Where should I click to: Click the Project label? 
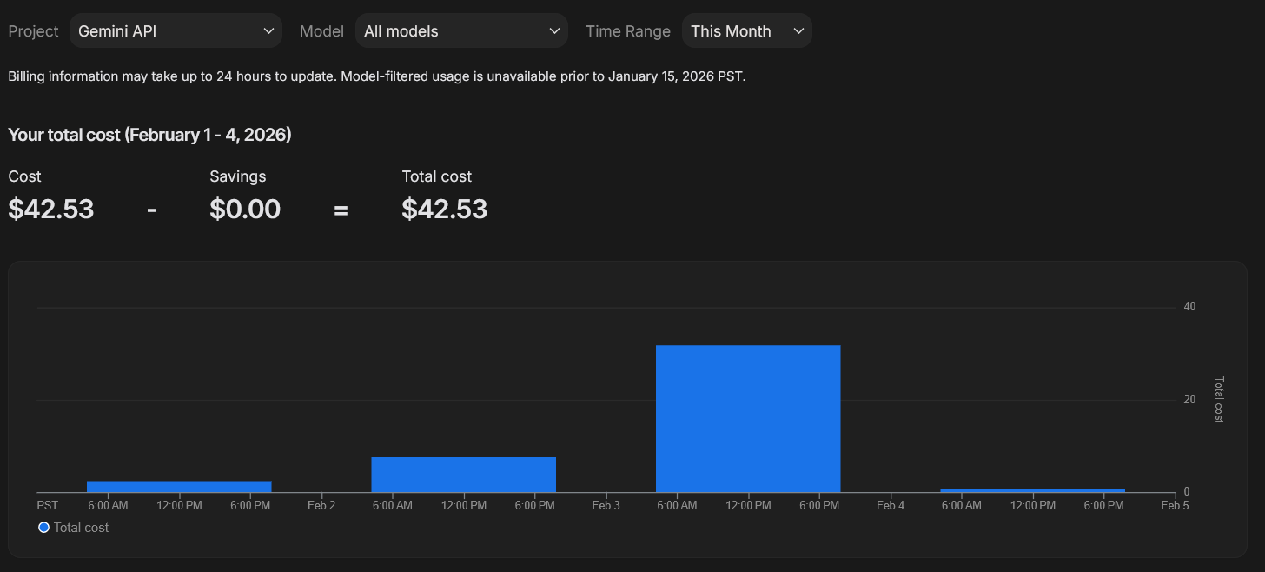coord(34,31)
